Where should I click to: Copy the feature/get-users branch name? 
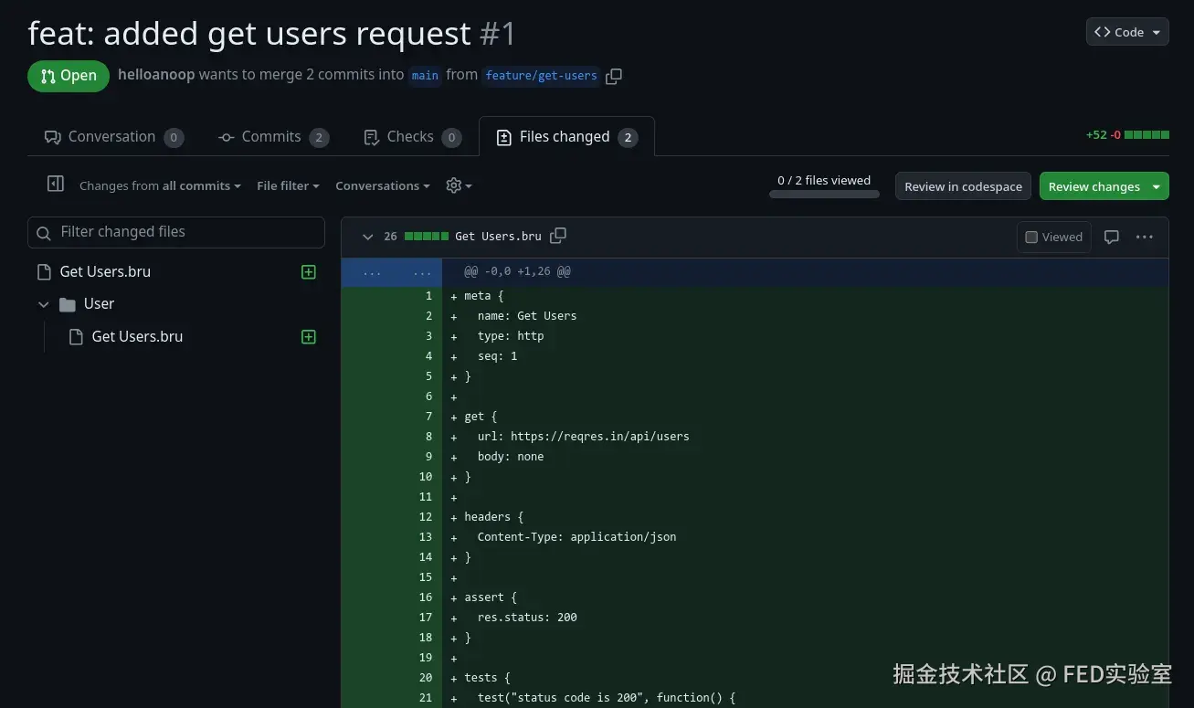[614, 76]
